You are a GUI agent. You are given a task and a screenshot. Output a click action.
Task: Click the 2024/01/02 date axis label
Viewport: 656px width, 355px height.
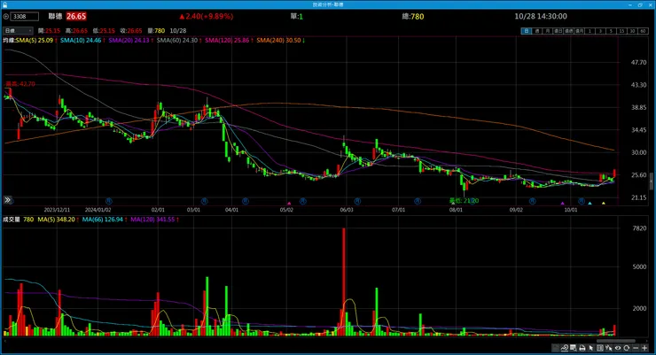(x=98, y=210)
